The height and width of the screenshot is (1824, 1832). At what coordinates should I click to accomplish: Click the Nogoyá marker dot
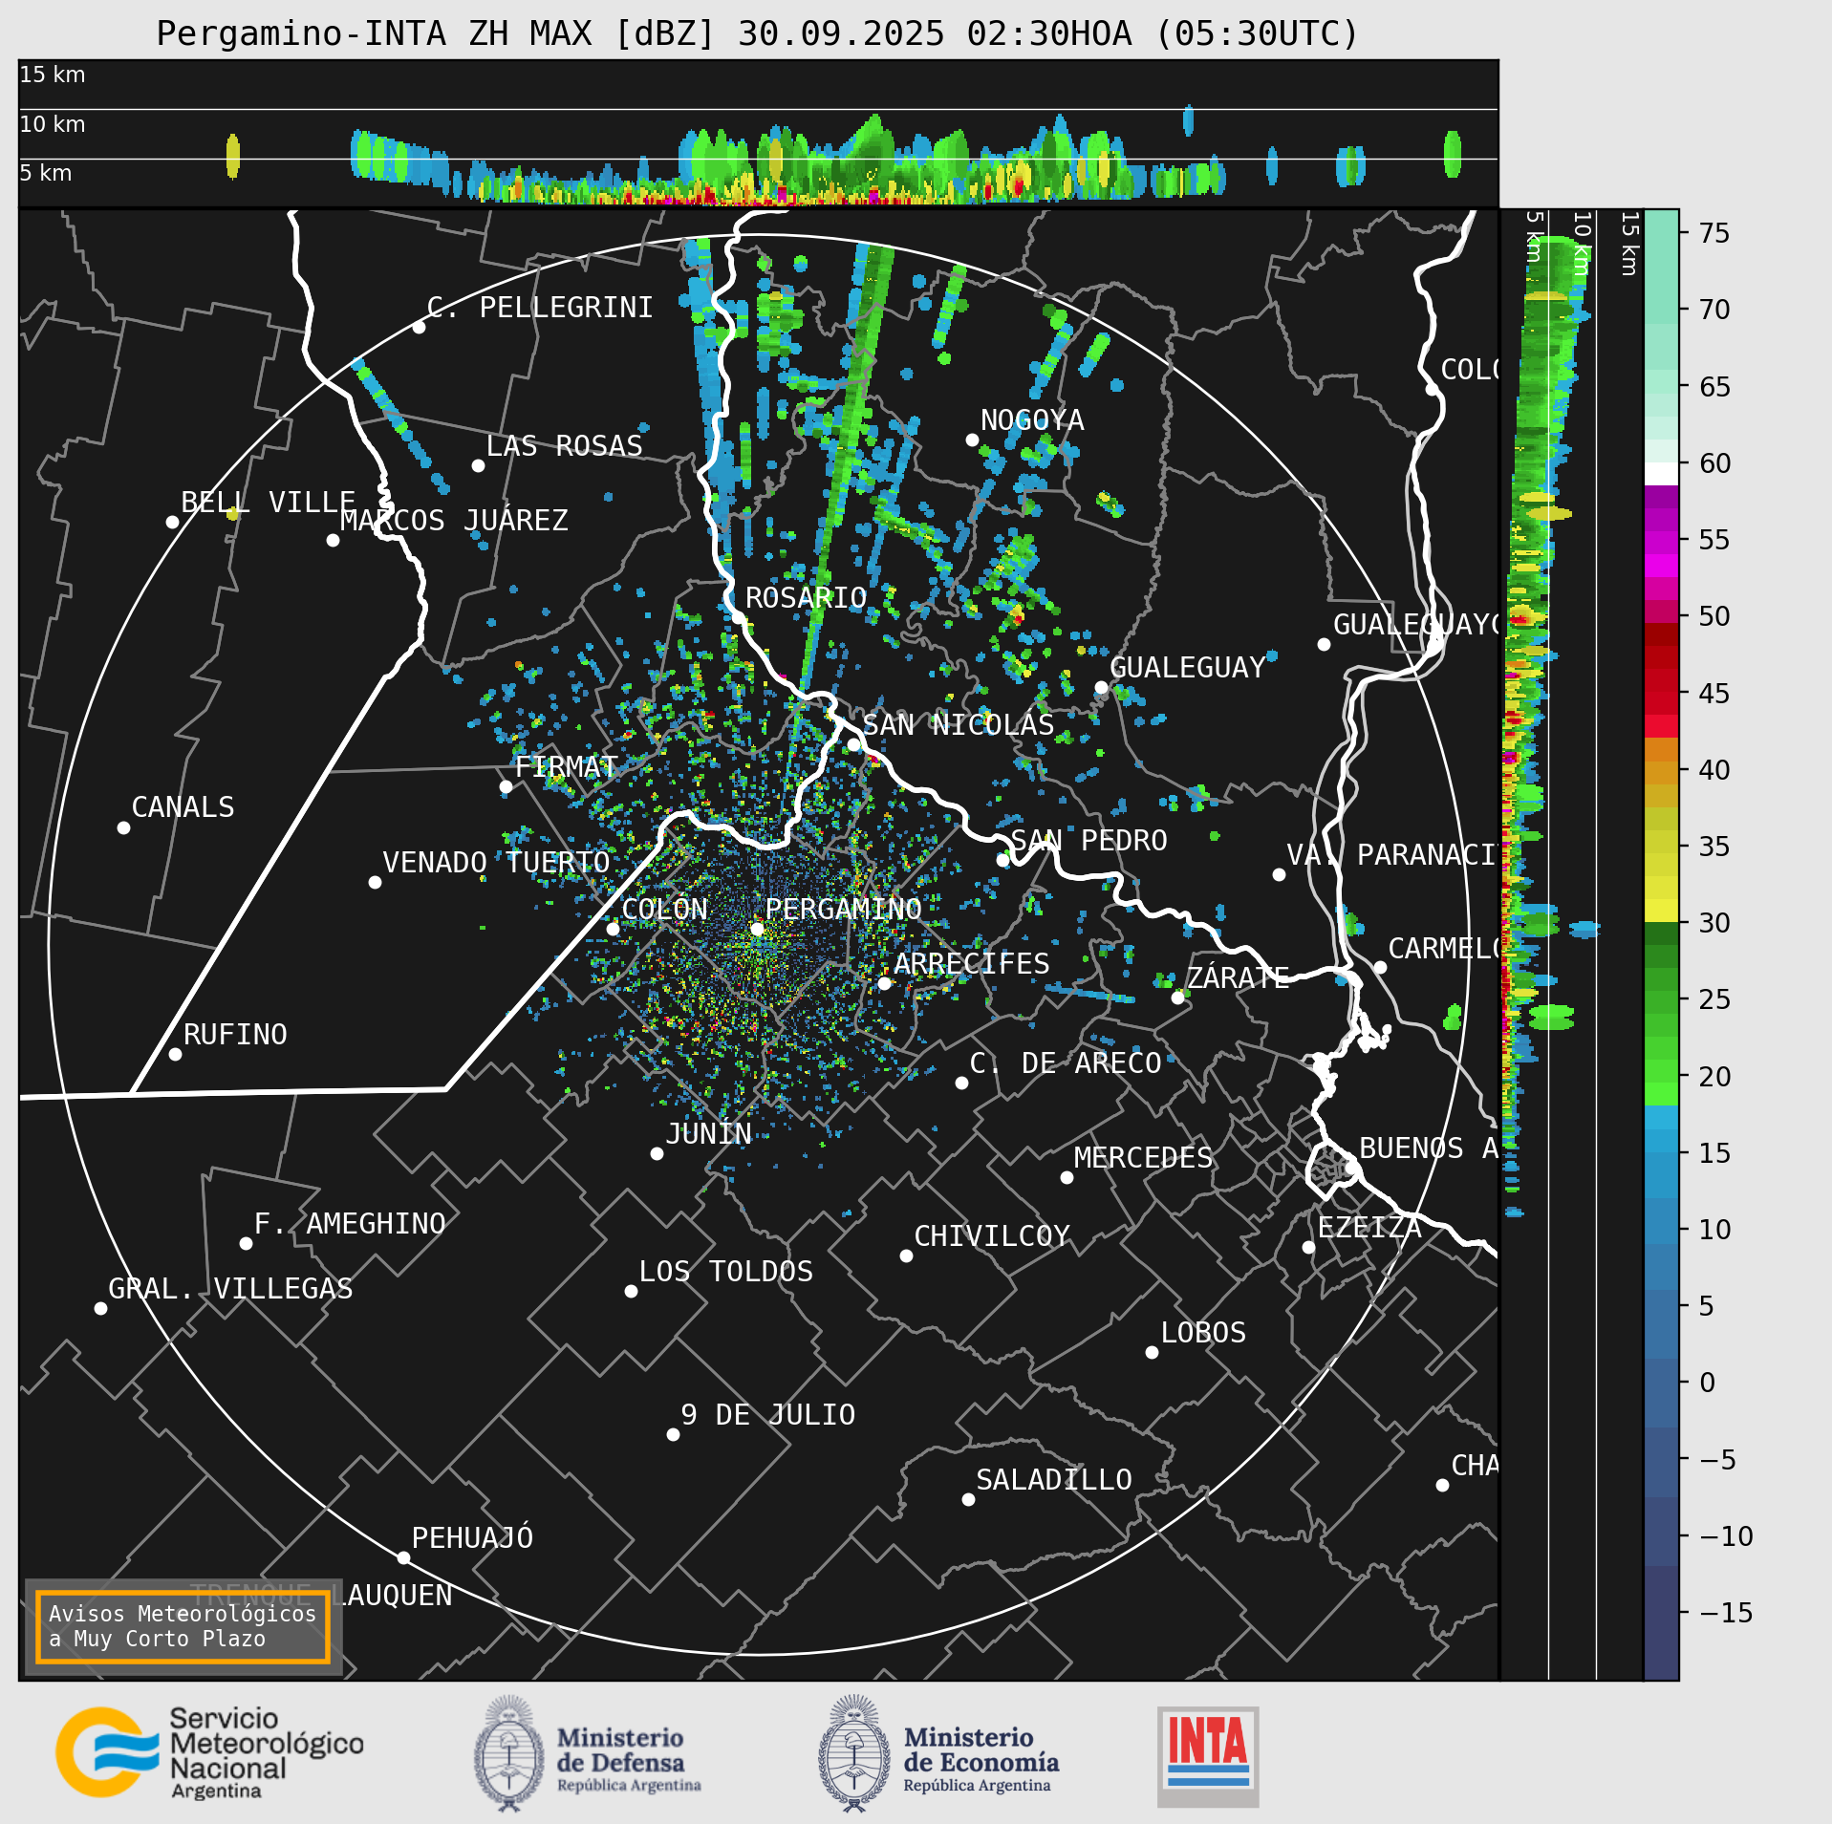coord(972,440)
